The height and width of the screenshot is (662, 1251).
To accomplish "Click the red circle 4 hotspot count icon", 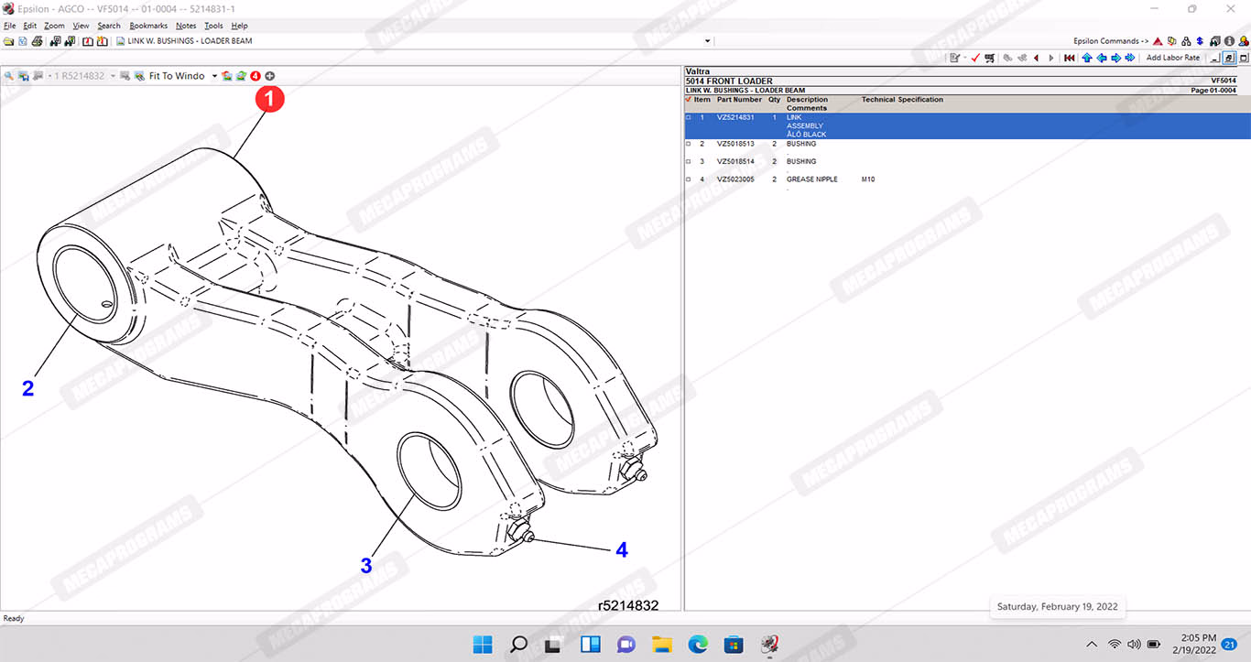I will (x=256, y=76).
